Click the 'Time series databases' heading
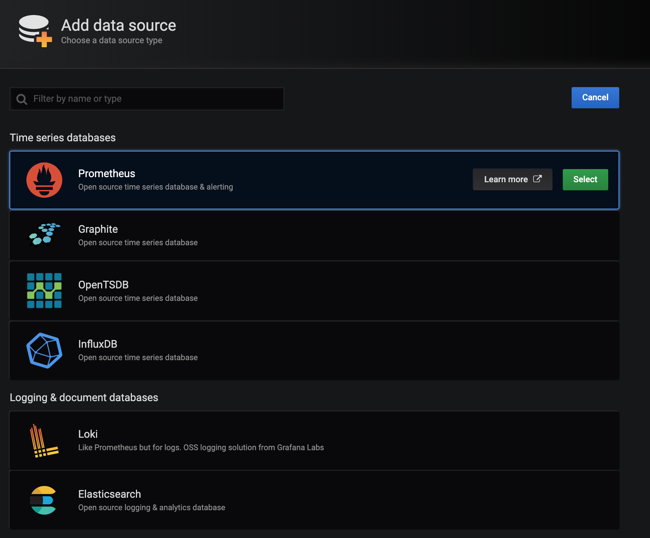The height and width of the screenshot is (538, 650). tap(63, 138)
